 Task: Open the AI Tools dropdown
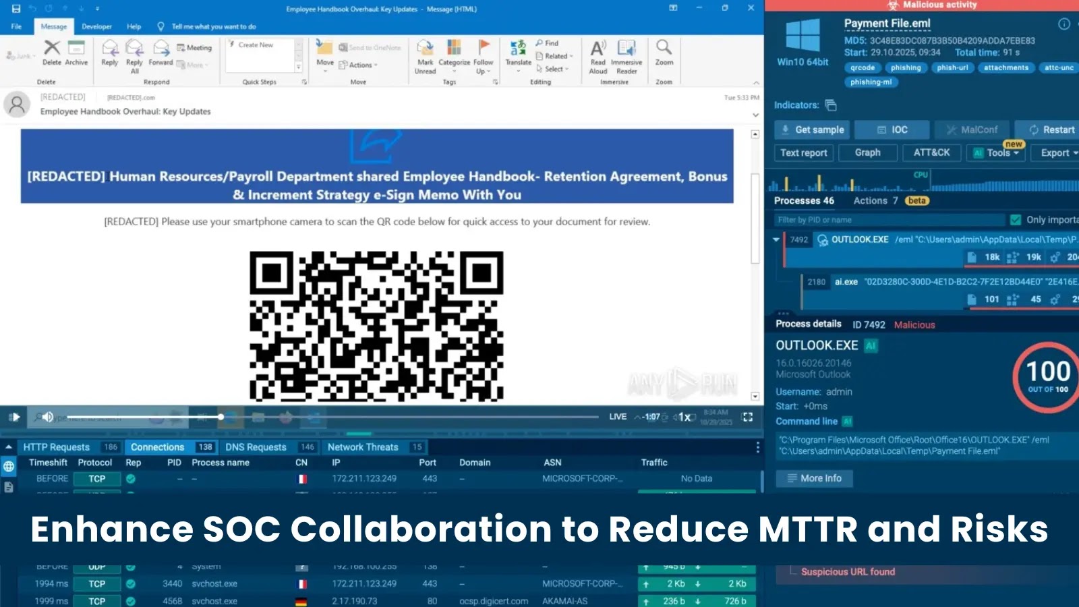(996, 153)
